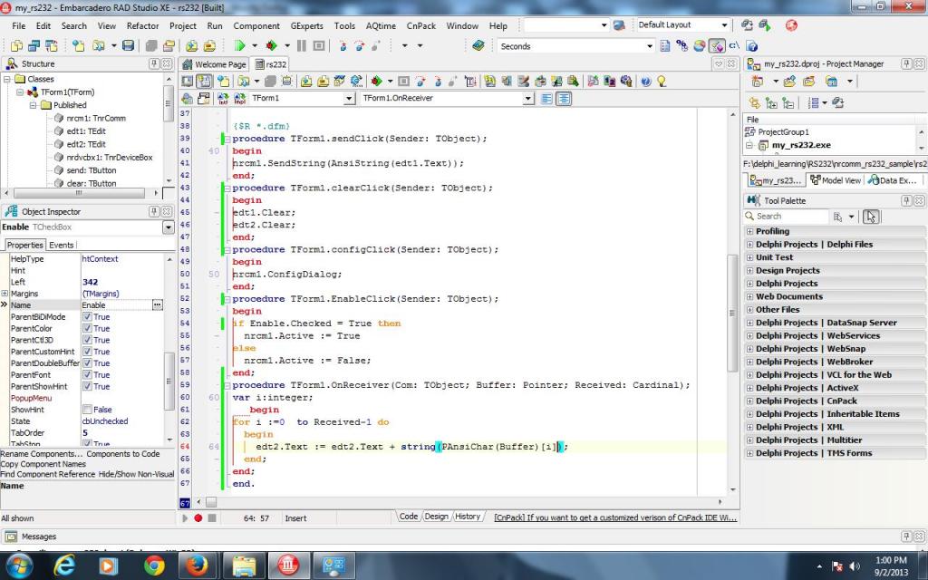
Task: Click the Pause program icon
Action: click(301, 45)
